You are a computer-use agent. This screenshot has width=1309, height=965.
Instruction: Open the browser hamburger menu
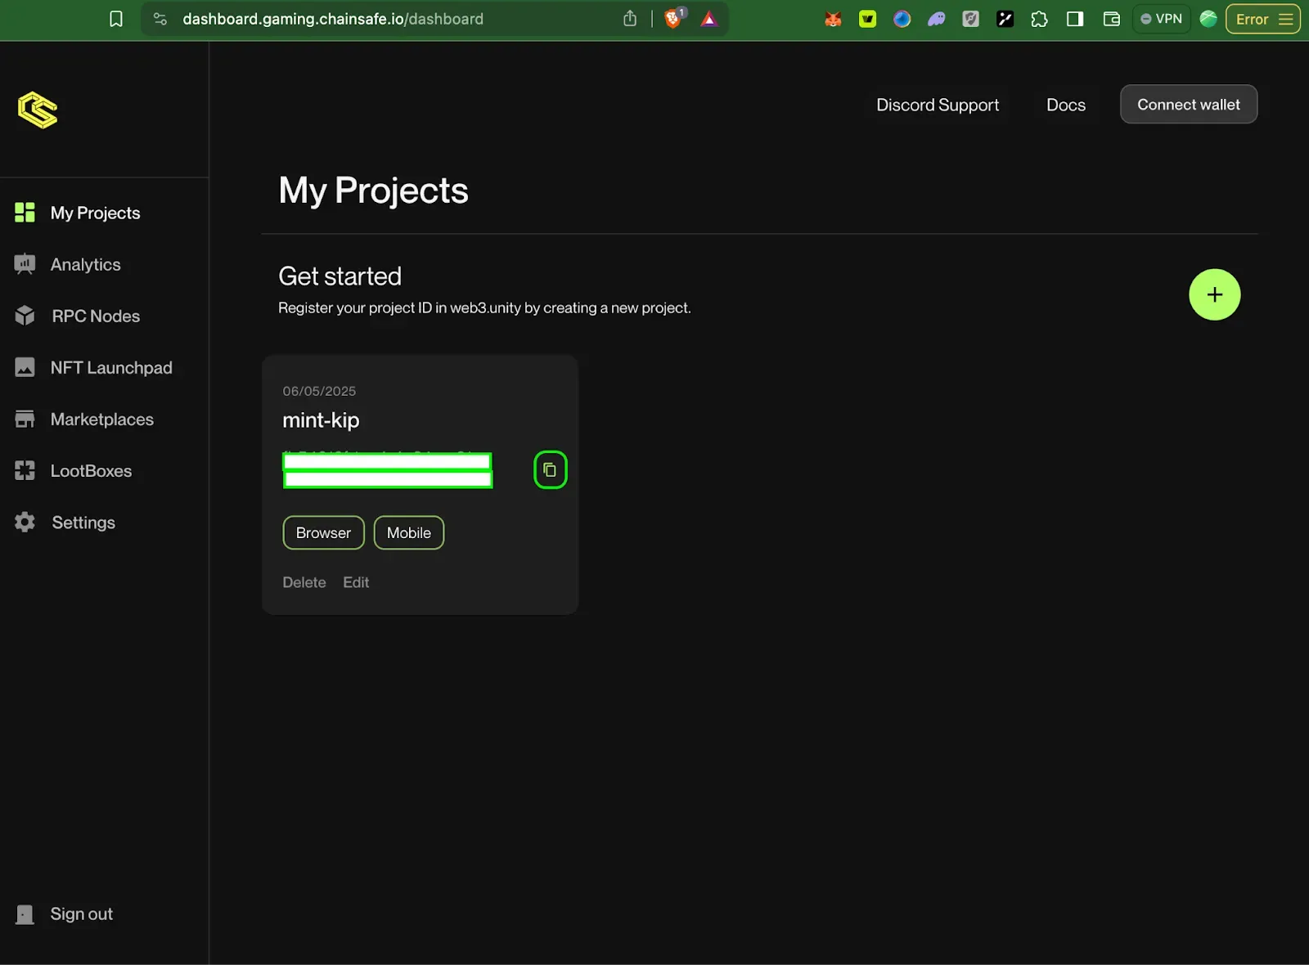click(1286, 19)
